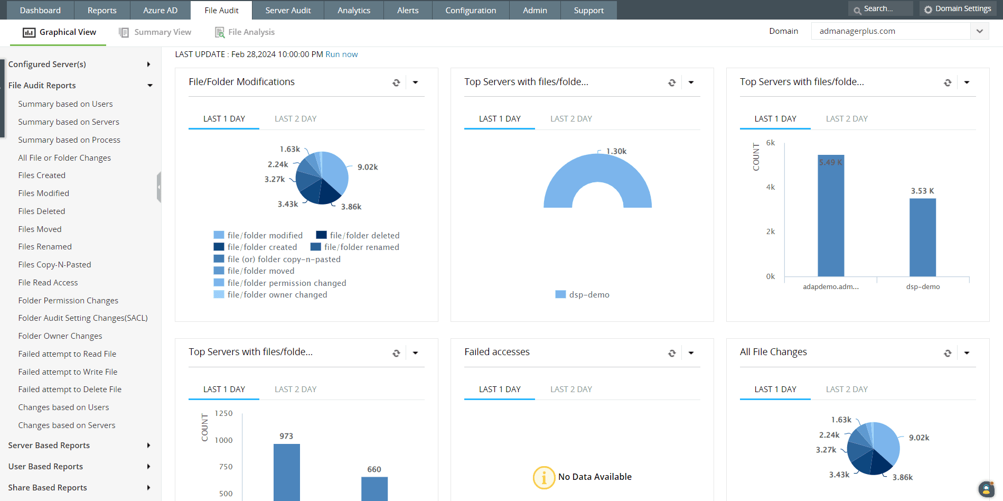Select LAST 2 DAY in File/Folder Modifications

pyautogui.click(x=295, y=119)
